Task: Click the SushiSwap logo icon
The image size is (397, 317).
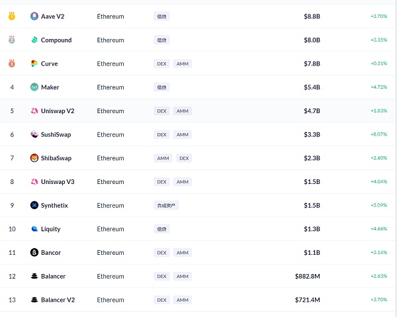Action: 34,134
